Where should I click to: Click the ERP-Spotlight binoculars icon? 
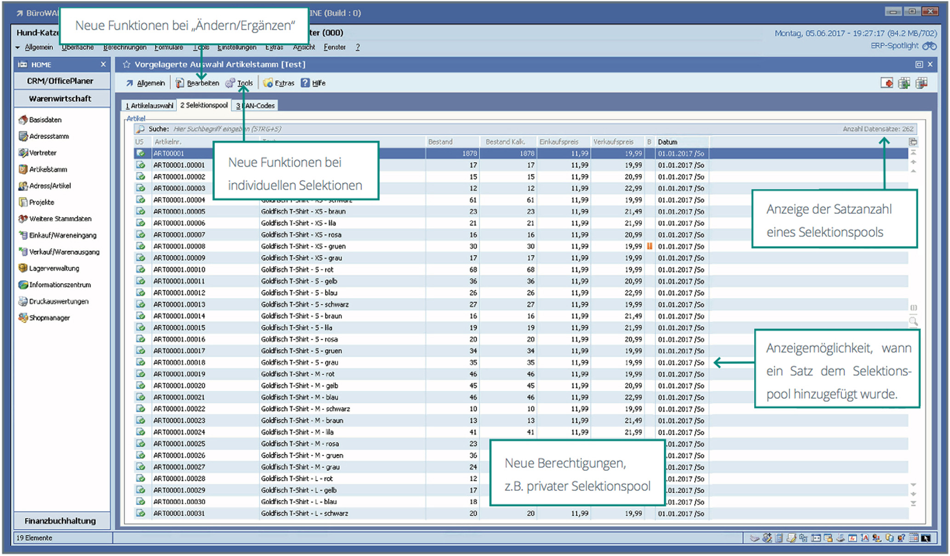(929, 46)
